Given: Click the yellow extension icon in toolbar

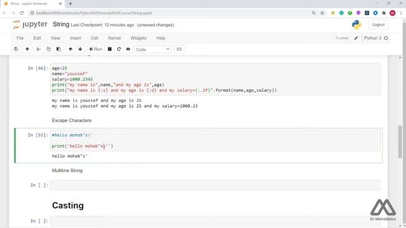Looking at the screenshot, I should pyautogui.click(x=333, y=13).
